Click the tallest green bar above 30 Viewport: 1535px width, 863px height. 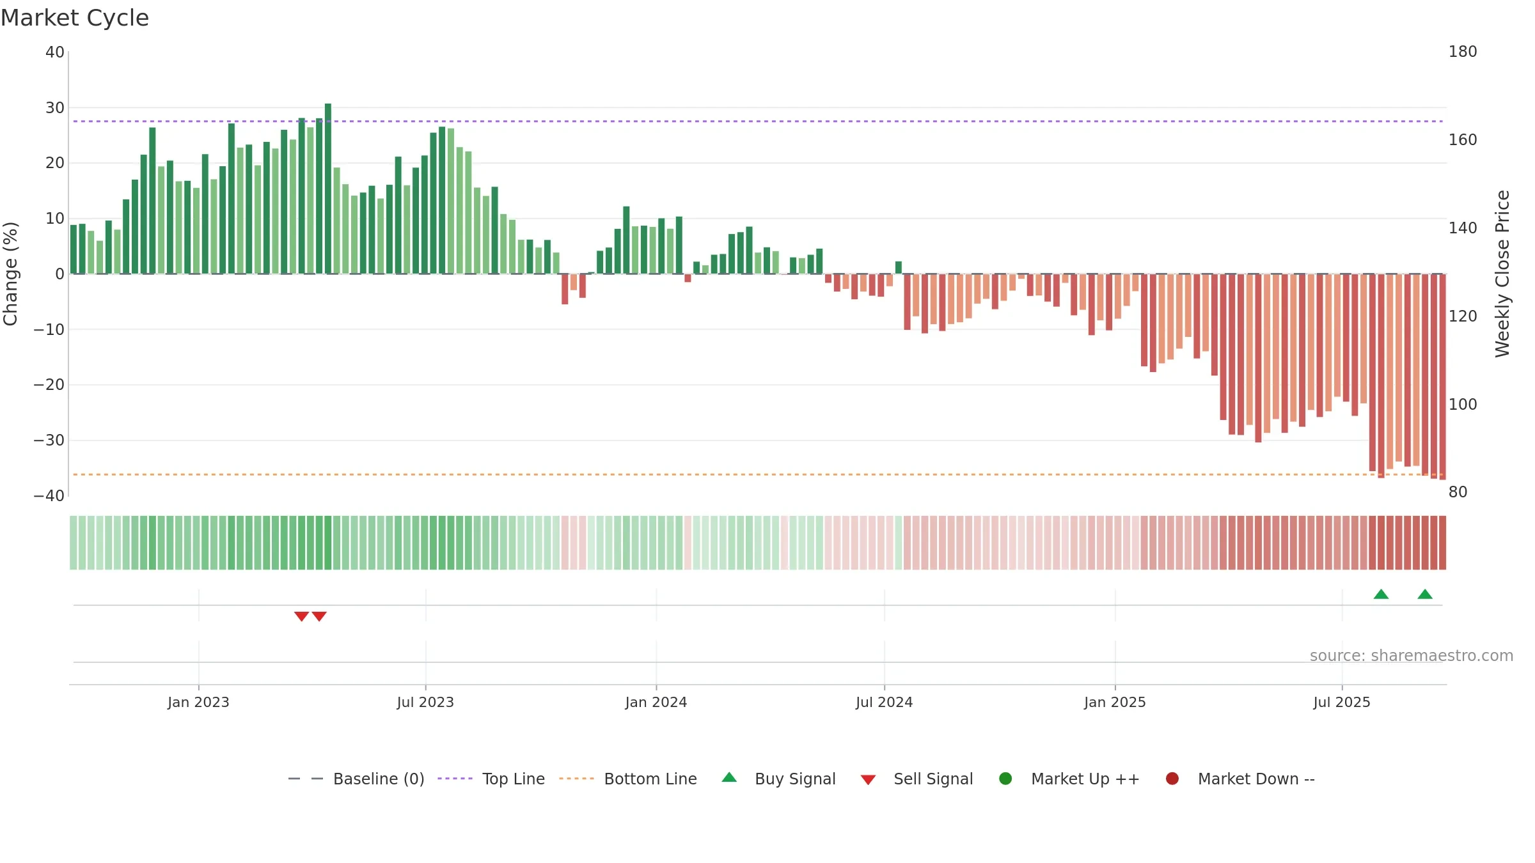click(x=328, y=189)
